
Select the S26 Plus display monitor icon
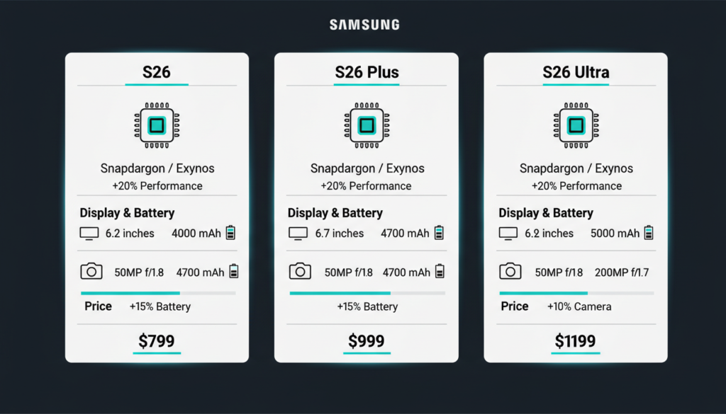pyautogui.click(x=298, y=233)
